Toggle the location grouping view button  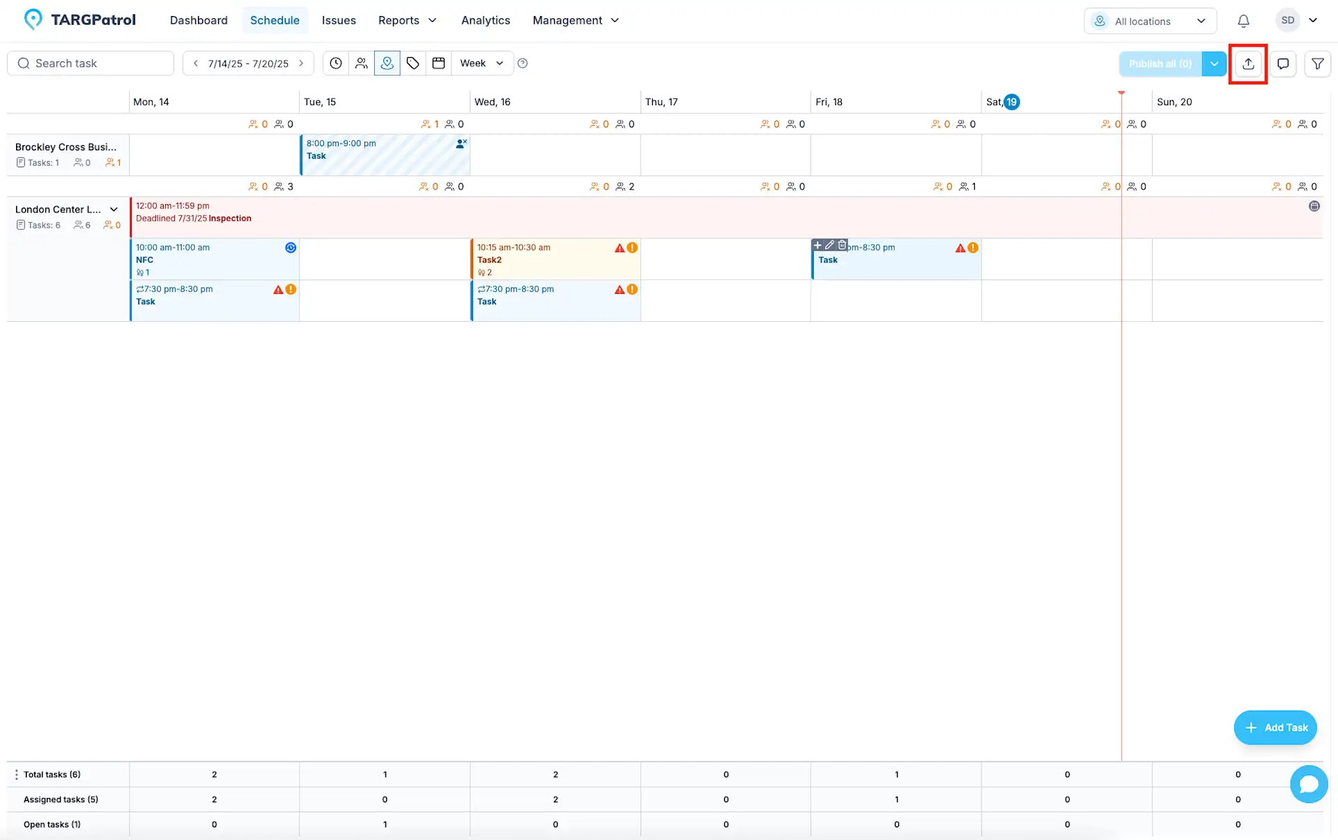[x=387, y=63]
